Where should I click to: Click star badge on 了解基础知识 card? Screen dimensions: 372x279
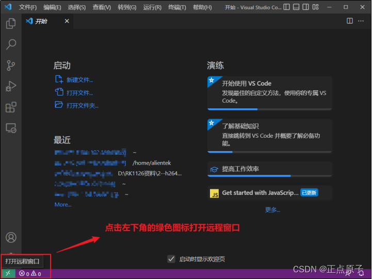click(x=212, y=123)
